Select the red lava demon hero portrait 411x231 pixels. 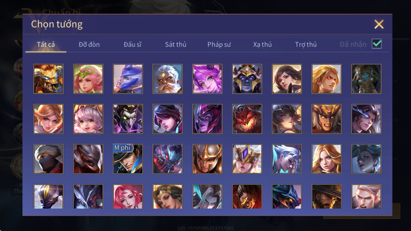pos(247,119)
